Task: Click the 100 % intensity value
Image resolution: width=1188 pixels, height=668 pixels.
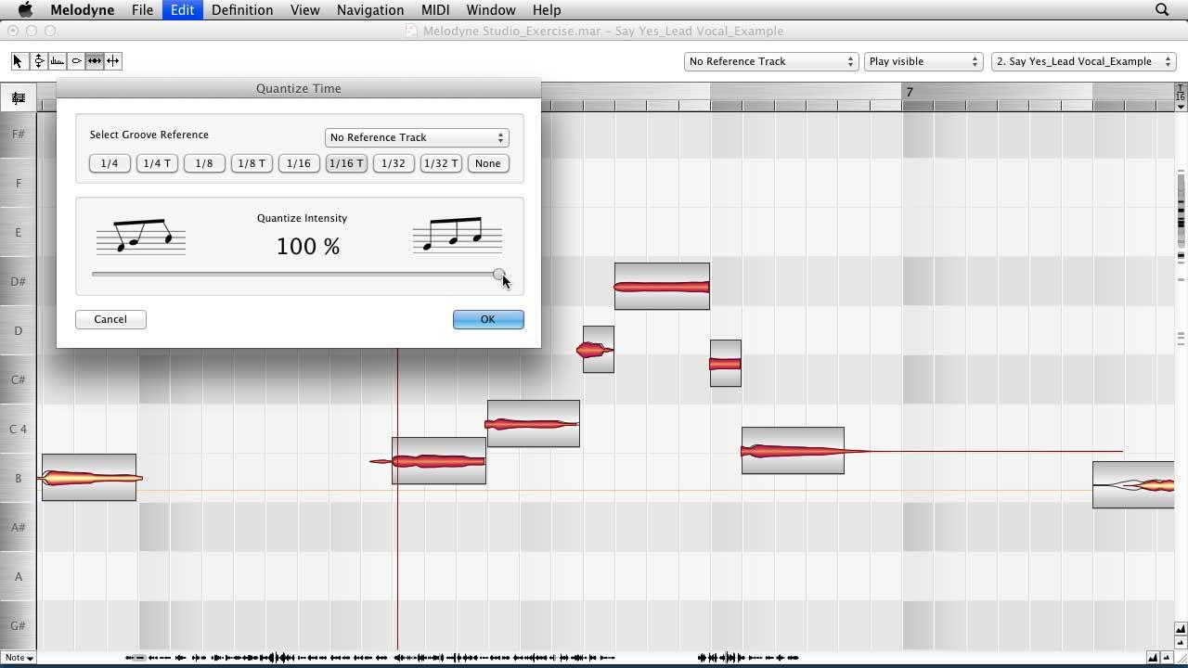Action: point(308,247)
